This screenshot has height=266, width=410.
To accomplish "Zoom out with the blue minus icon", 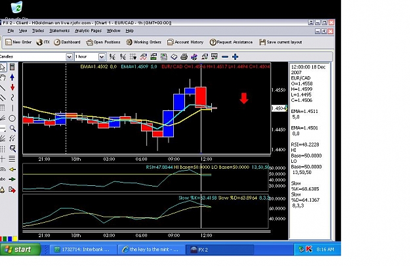I will pos(225,56).
